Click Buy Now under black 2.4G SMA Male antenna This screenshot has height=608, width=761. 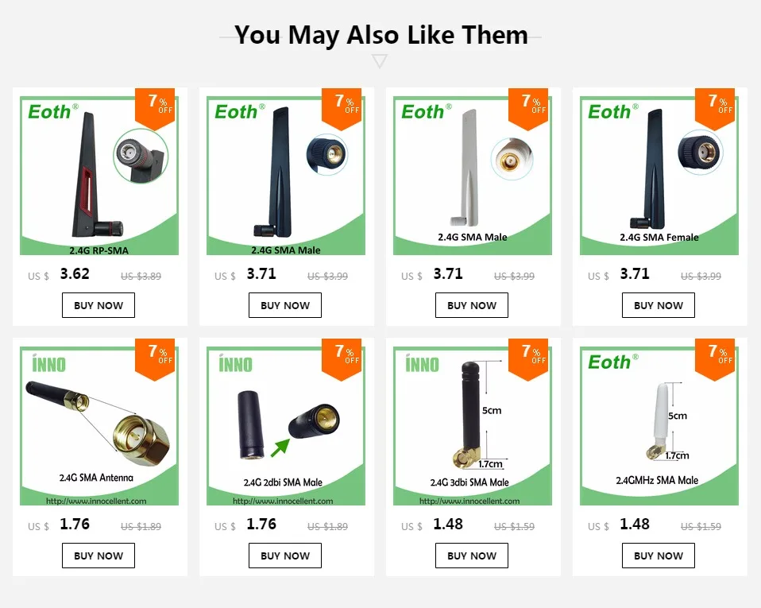tap(285, 305)
